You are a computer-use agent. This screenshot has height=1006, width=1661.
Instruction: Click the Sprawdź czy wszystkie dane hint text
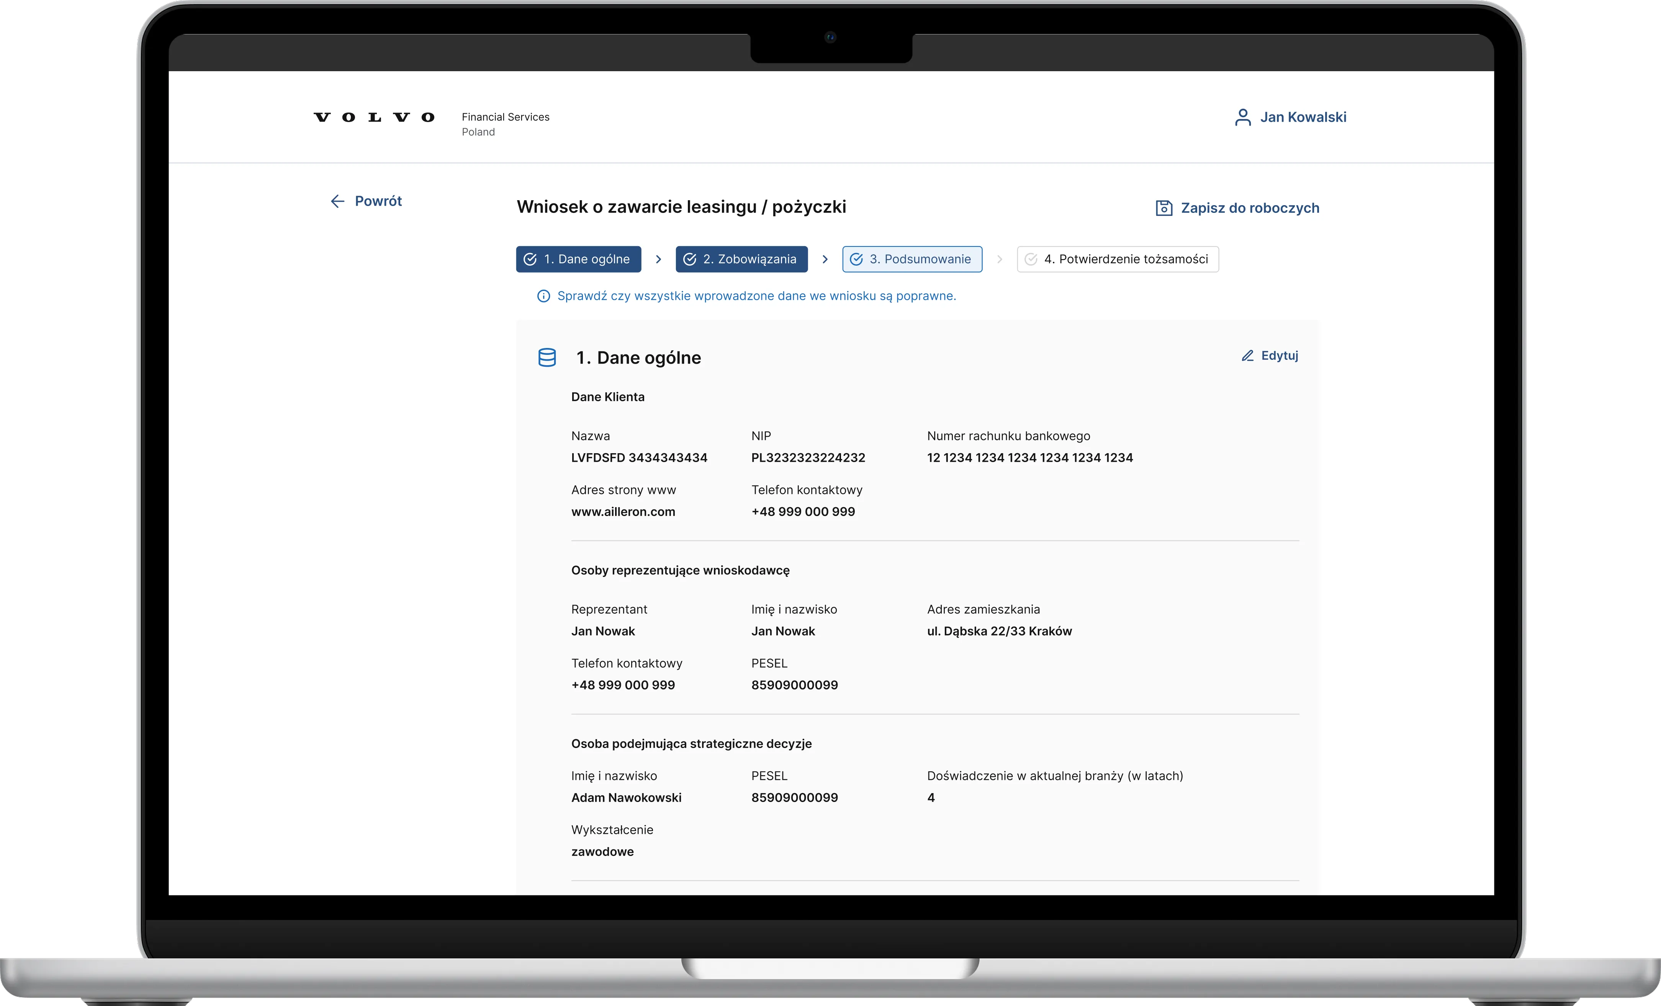coord(757,296)
